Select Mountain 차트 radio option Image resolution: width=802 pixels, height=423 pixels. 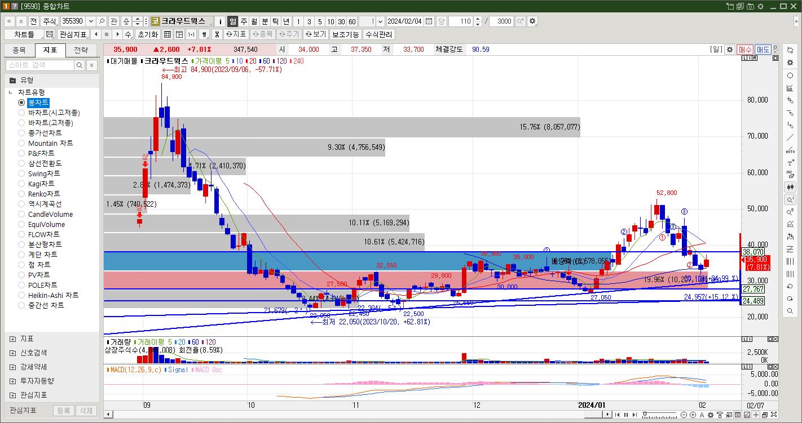tap(21, 143)
